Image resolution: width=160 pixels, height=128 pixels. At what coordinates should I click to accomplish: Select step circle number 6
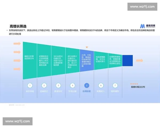[x=101, y=85]
